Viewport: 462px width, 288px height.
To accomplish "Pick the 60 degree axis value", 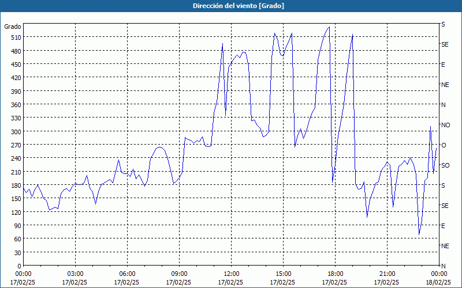I will coord(17,239).
